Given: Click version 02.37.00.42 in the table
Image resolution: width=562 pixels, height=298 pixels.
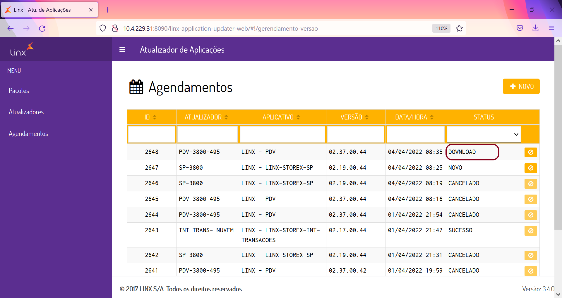Looking at the screenshot, I should 347,271.
